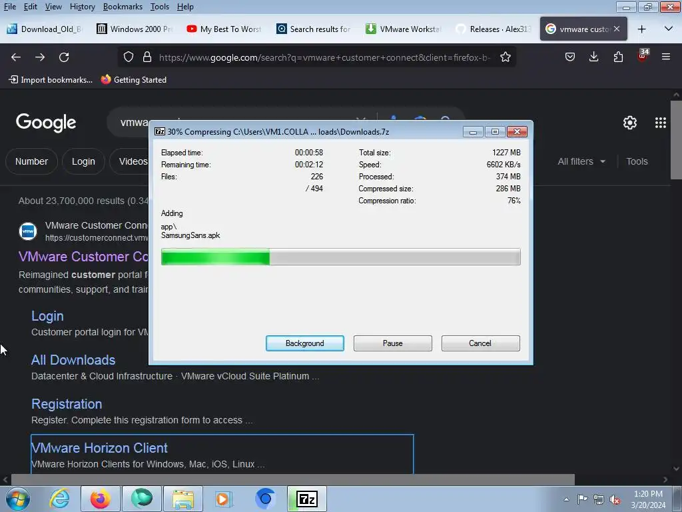Expand the All filters dropdown
The image size is (682, 512).
pyautogui.click(x=581, y=161)
